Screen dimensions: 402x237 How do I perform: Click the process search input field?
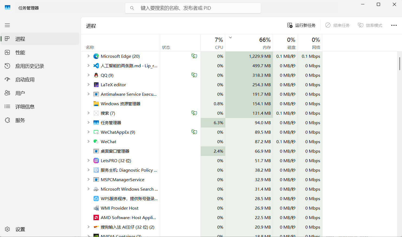(193, 8)
